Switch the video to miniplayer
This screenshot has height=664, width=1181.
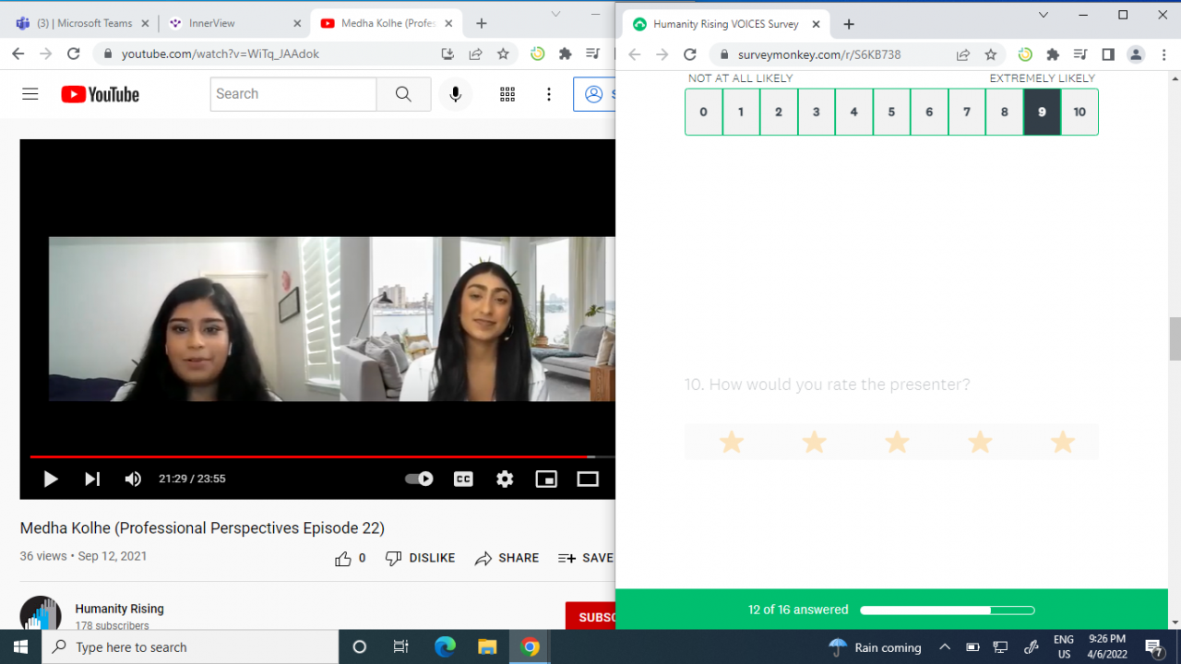(x=546, y=479)
